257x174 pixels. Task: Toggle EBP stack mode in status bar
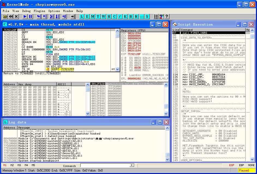point(241,165)
